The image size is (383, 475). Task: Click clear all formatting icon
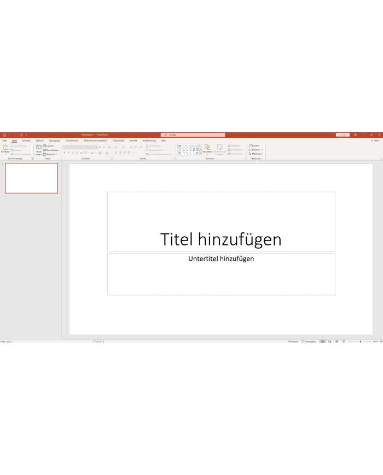click(x=109, y=147)
